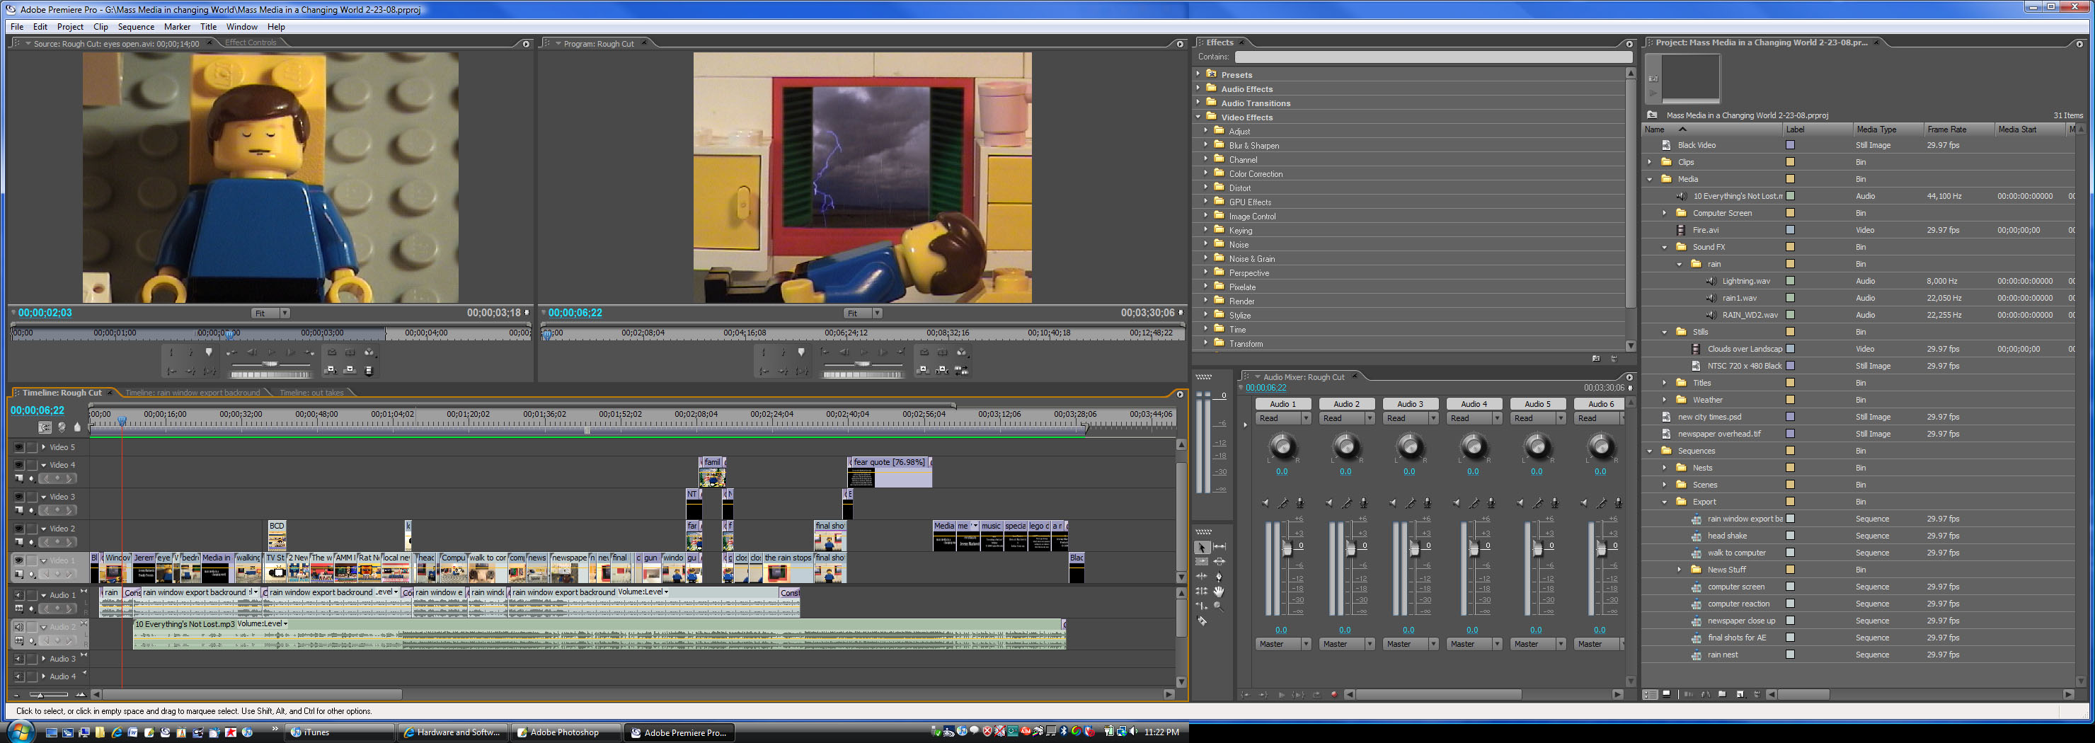Toggle Audio 3 track speaker in Timeline
2095x743 pixels.
point(18,659)
